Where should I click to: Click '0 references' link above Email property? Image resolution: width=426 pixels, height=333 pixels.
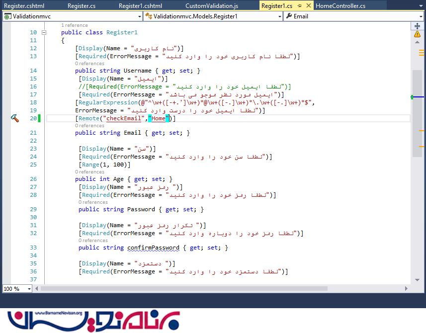click(89, 126)
